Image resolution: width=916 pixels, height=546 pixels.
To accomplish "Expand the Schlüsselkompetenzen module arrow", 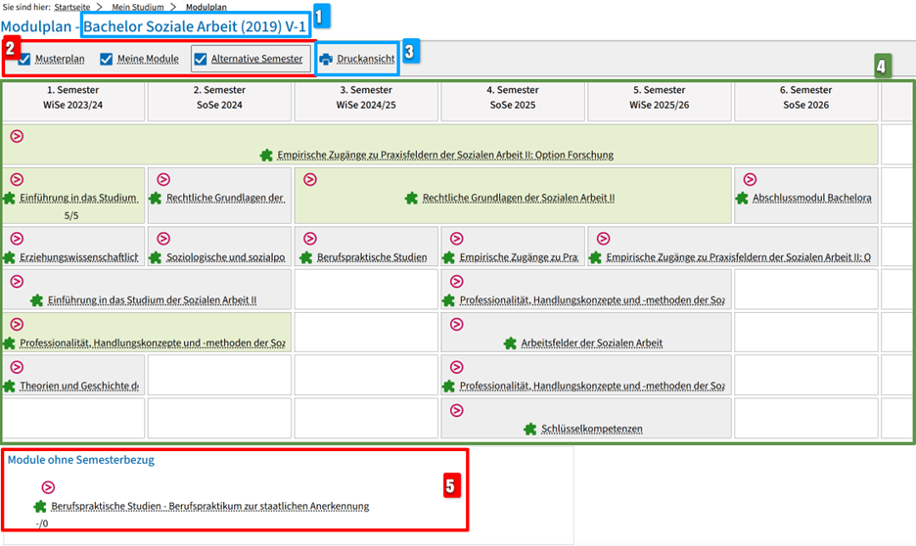I will pyautogui.click(x=456, y=410).
